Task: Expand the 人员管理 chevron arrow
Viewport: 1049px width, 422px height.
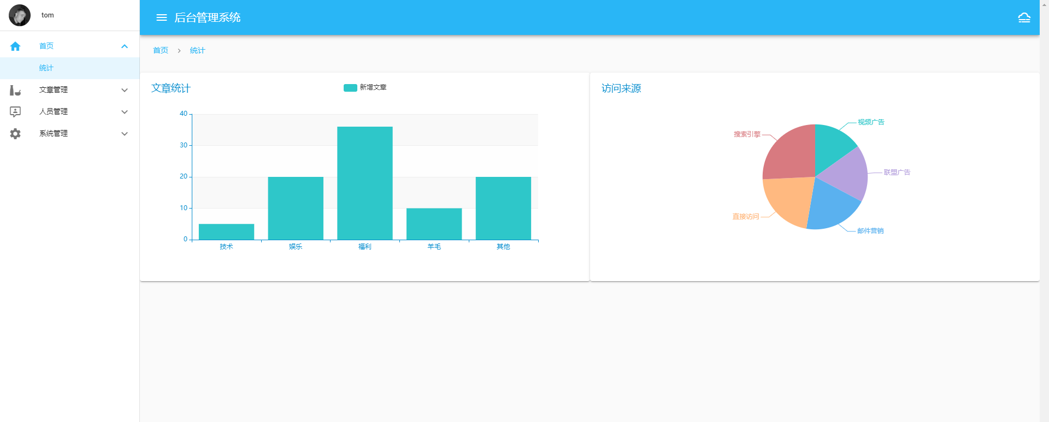Action: 125,112
